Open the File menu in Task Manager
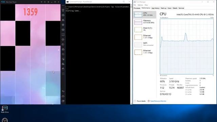 [135, 5]
